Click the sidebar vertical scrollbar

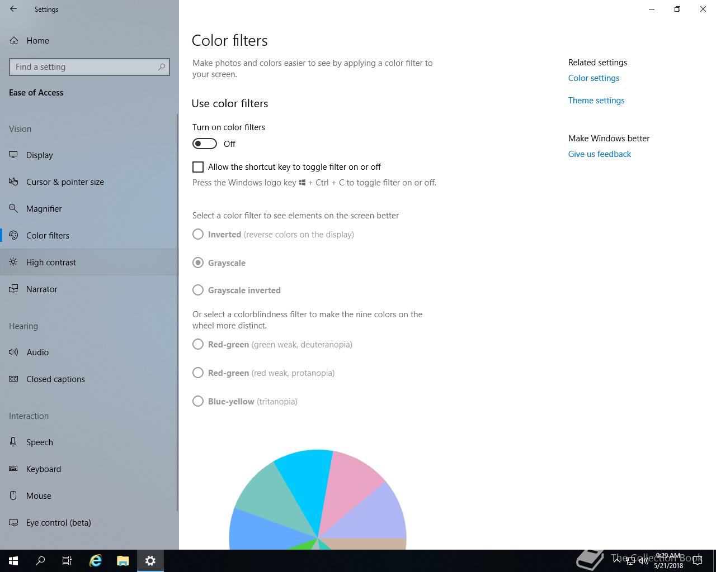click(177, 313)
